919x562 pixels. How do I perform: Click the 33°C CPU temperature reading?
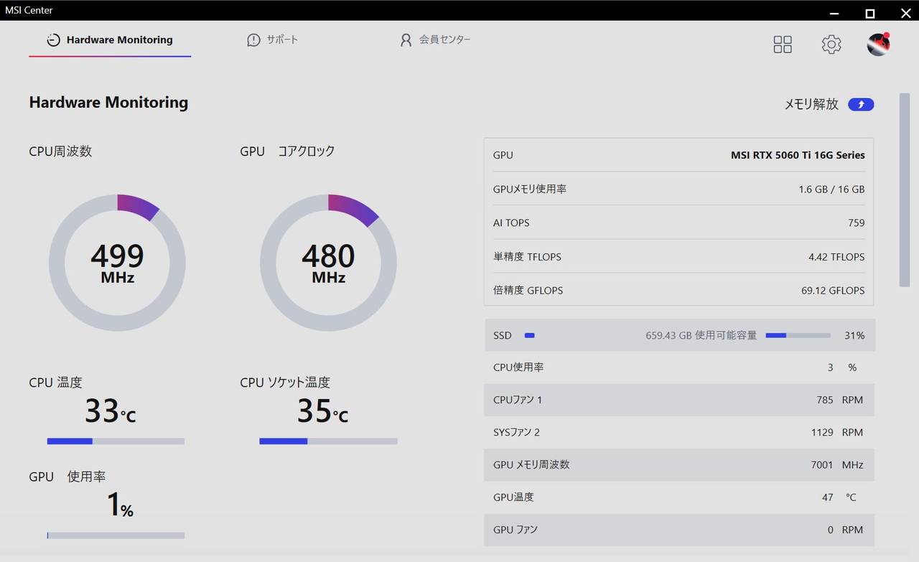click(x=111, y=411)
